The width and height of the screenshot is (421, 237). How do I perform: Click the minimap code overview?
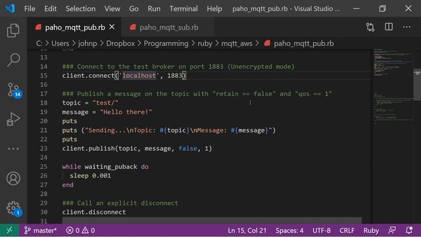(x=393, y=86)
